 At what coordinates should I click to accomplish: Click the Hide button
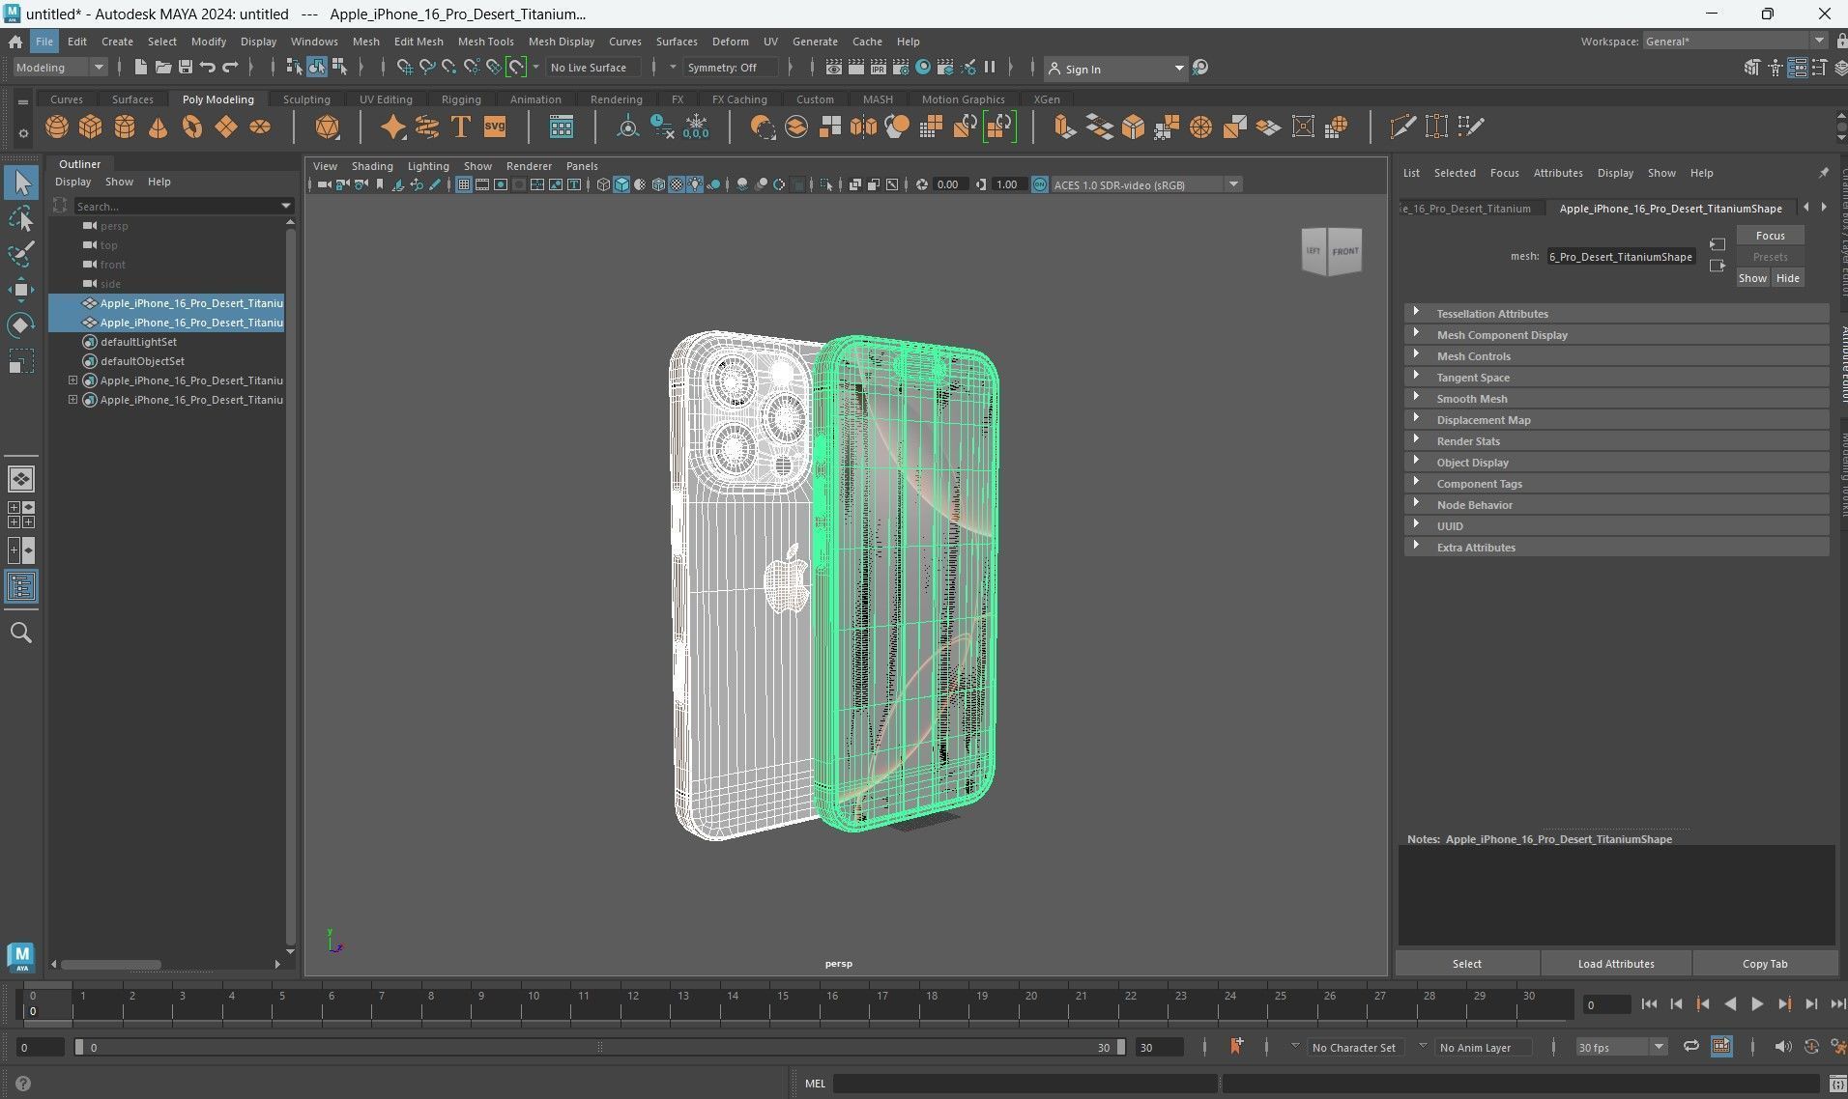(1788, 278)
